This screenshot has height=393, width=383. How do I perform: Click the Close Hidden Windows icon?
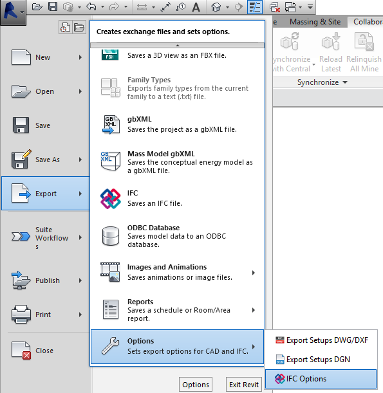coord(275,7)
